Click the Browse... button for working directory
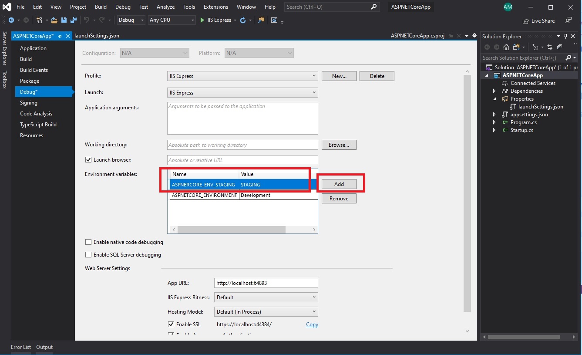 (x=339, y=145)
